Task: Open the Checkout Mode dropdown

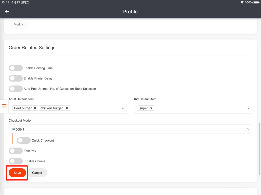Action: (130, 129)
